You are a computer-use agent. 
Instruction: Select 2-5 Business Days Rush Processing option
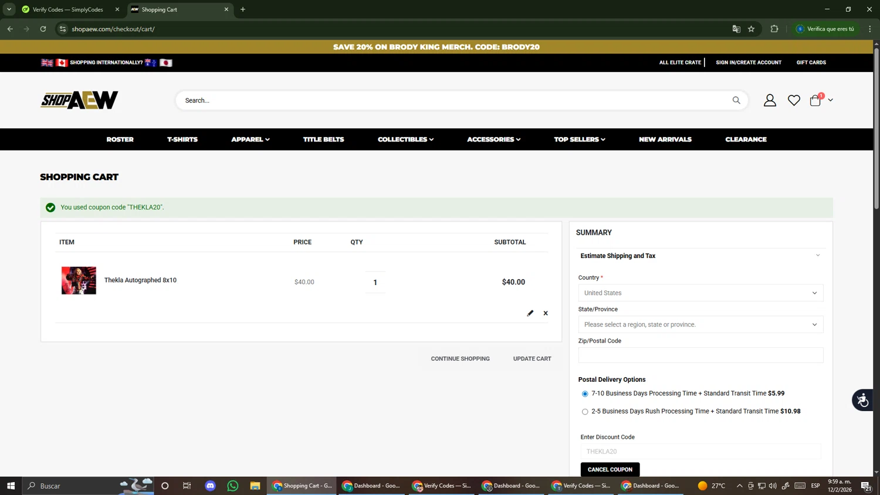click(585, 412)
